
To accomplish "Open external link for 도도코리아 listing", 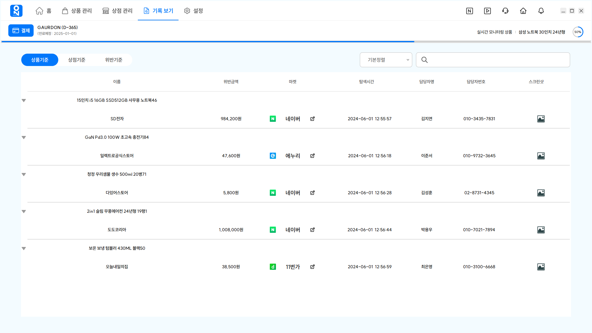I will click(312, 230).
